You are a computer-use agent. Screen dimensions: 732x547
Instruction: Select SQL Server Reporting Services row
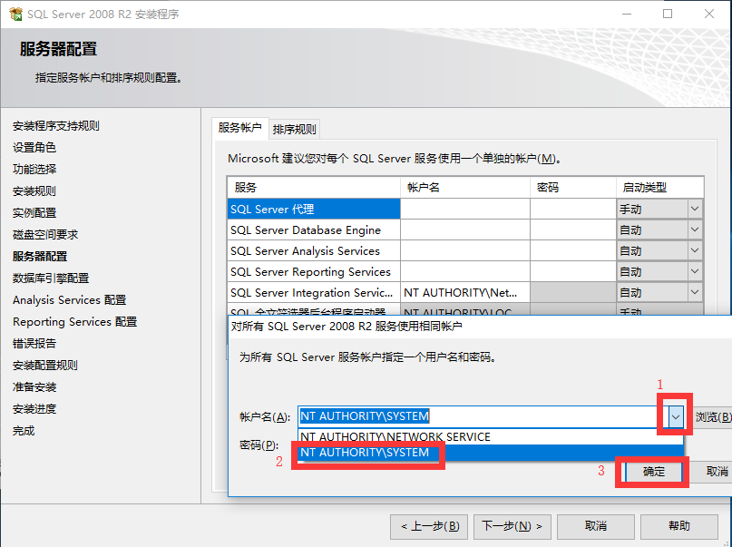(314, 271)
